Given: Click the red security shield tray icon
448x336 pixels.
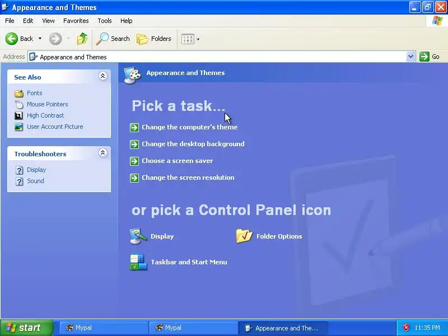Looking at the screenshot, I should click(x=406, y=328).
